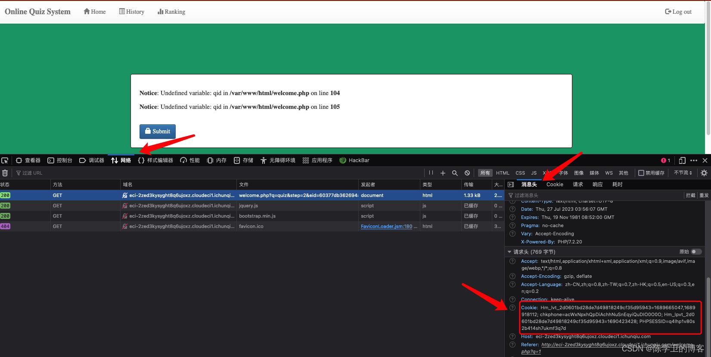Image resolution: width=711 pixels, height=357 pixels.
Task: Filter requests by Other (其他)
Action: click(x=624, y=173)
